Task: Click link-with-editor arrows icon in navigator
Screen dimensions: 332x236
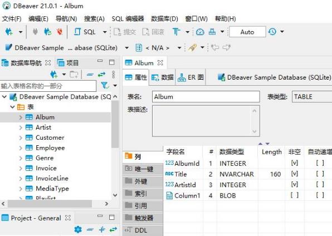Action: click(x=101, y=74)
